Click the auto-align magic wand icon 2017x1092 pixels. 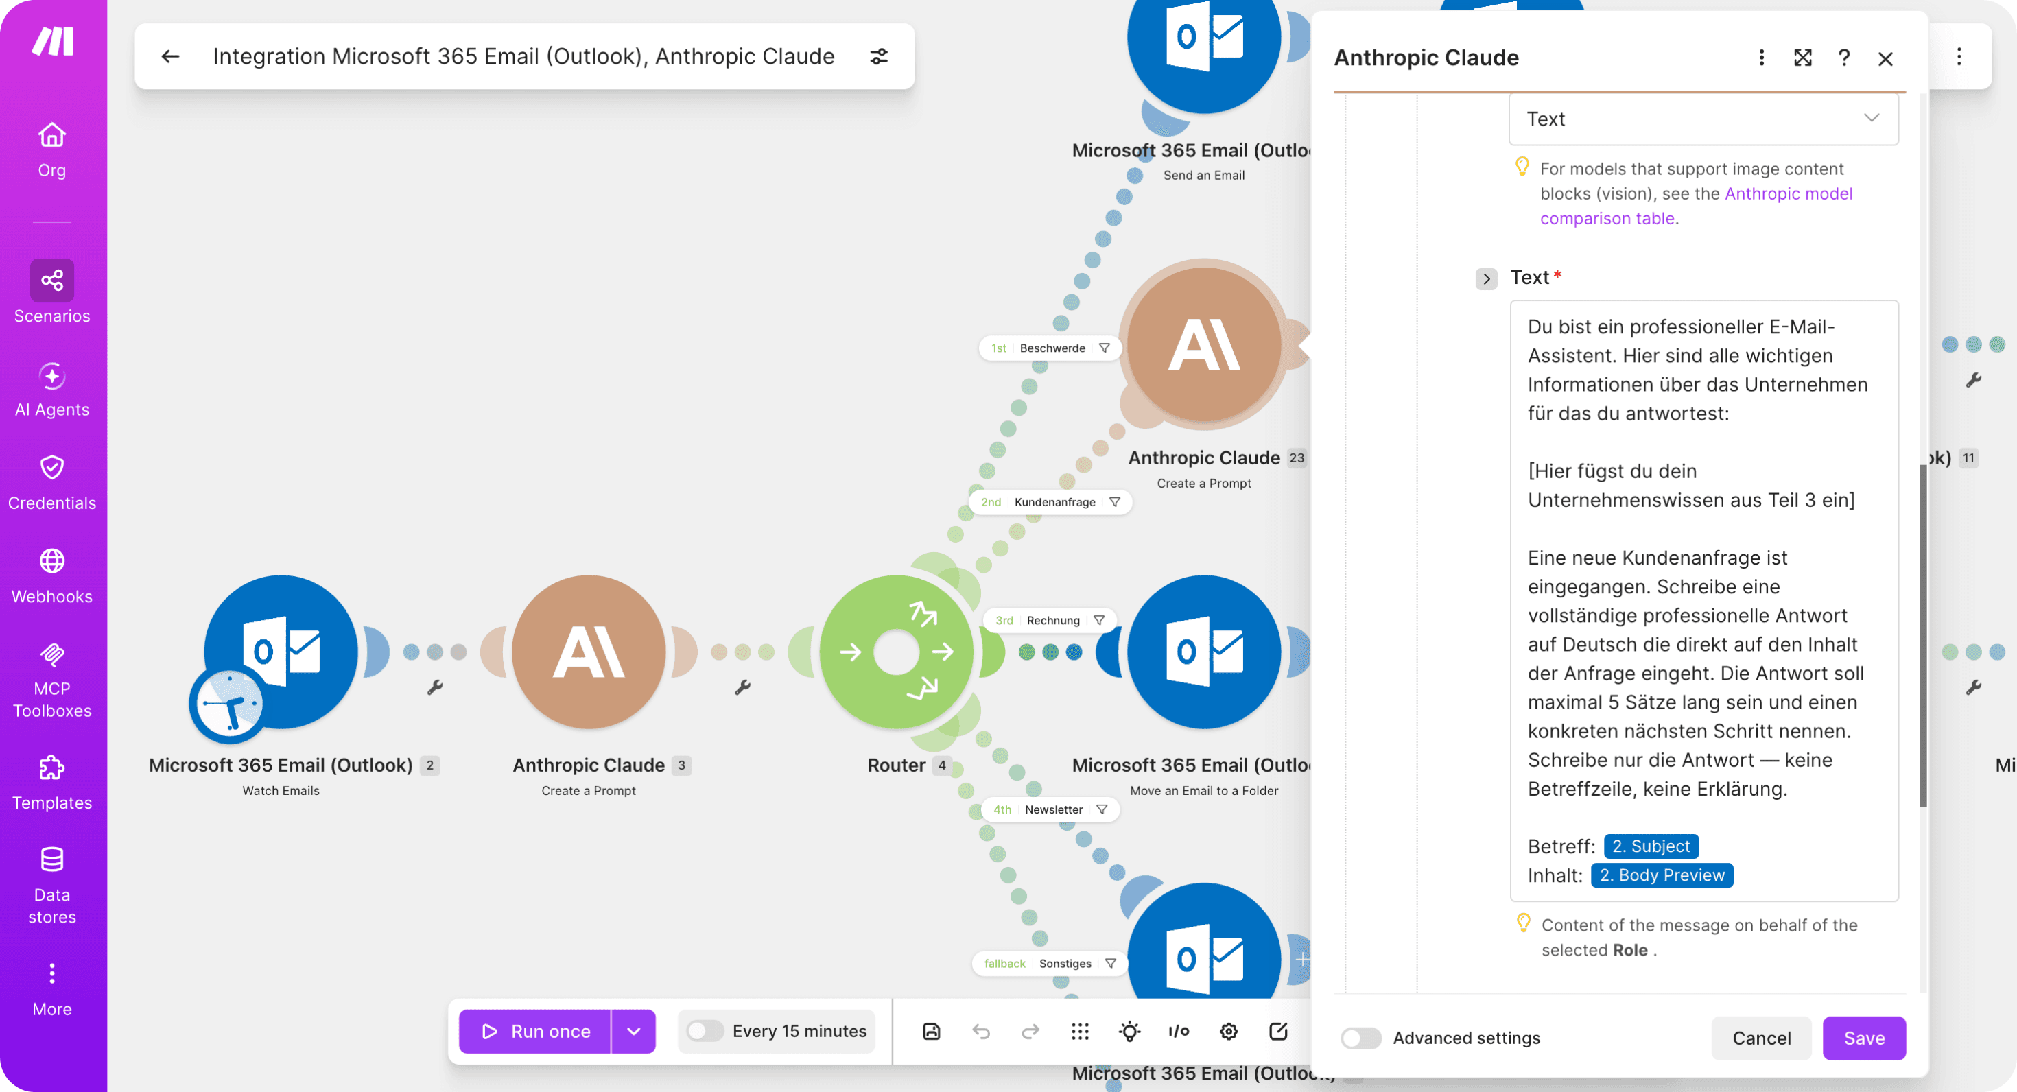pos(1129,1031)
